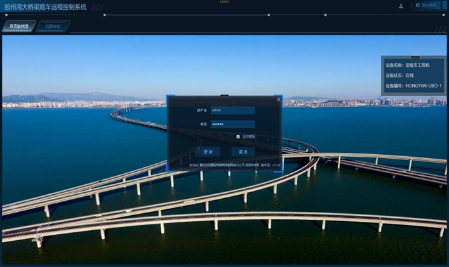The height and width of the screenshot is (267, 449).
Task: Click the handle atop device info panel
Action: tap(414, 57)
